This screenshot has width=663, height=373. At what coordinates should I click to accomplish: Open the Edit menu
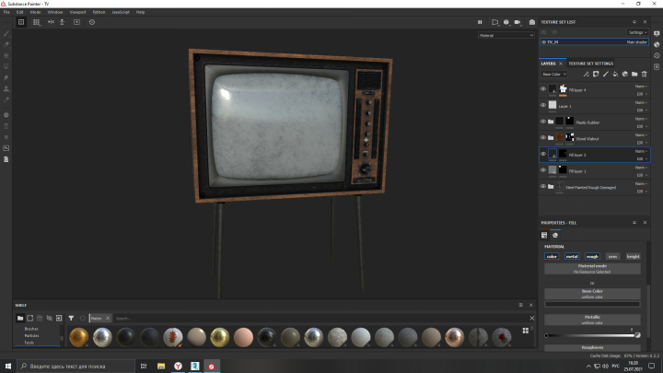click(x=20, y=12)
